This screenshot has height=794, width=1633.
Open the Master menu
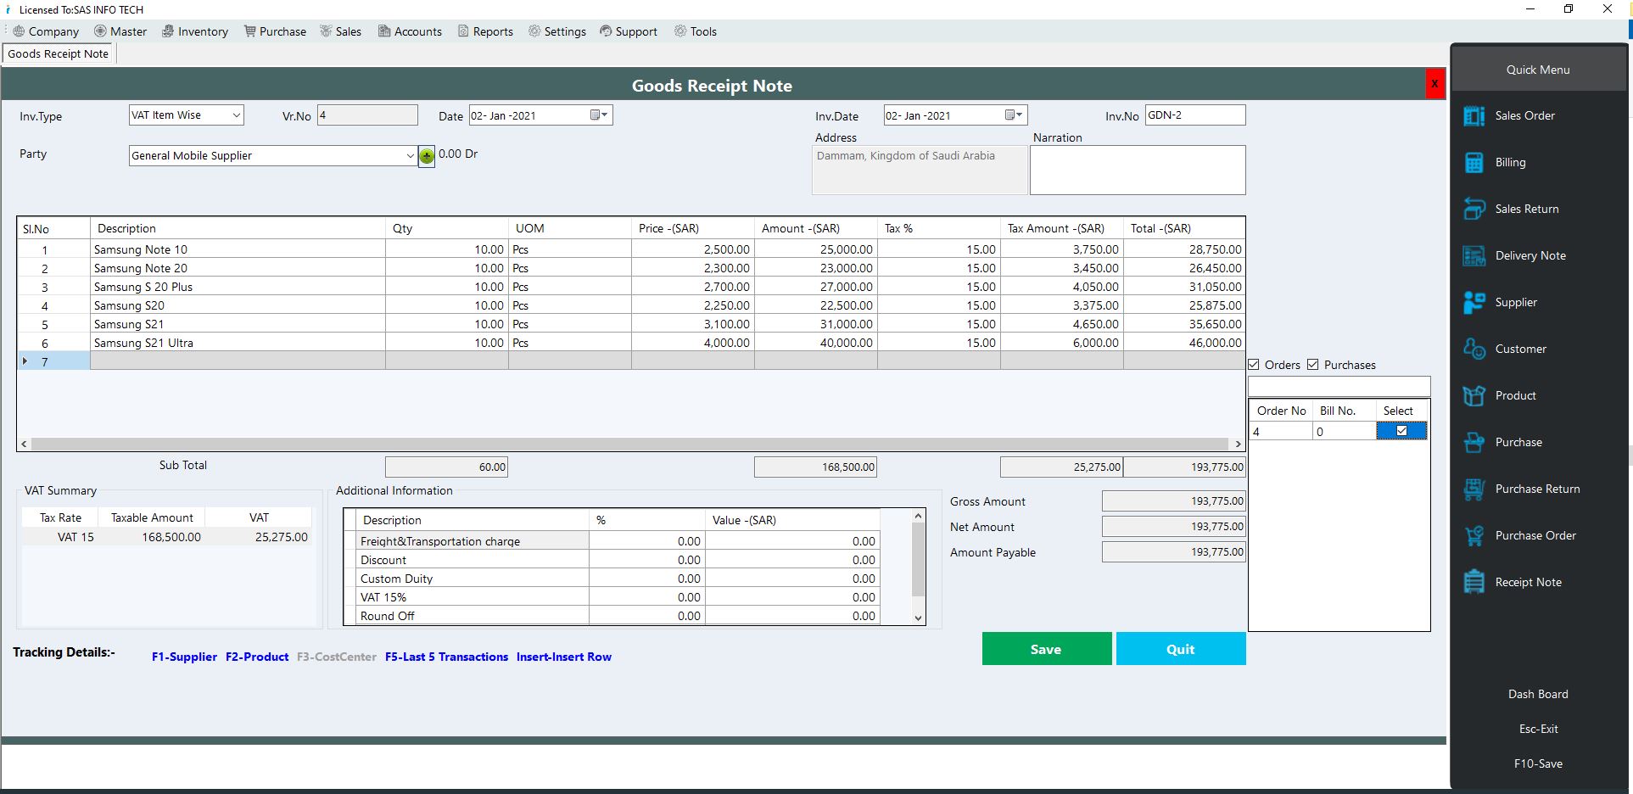click(120, 31)
